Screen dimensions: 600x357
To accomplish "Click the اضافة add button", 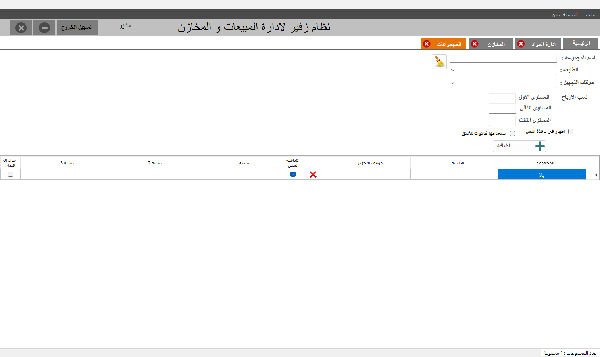I will pos(519,146).
